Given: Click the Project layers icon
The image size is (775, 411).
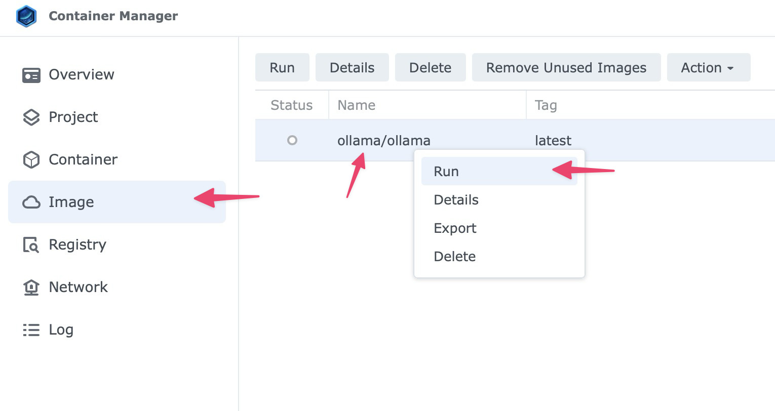Looking at the screenshot, I should 31,117.
